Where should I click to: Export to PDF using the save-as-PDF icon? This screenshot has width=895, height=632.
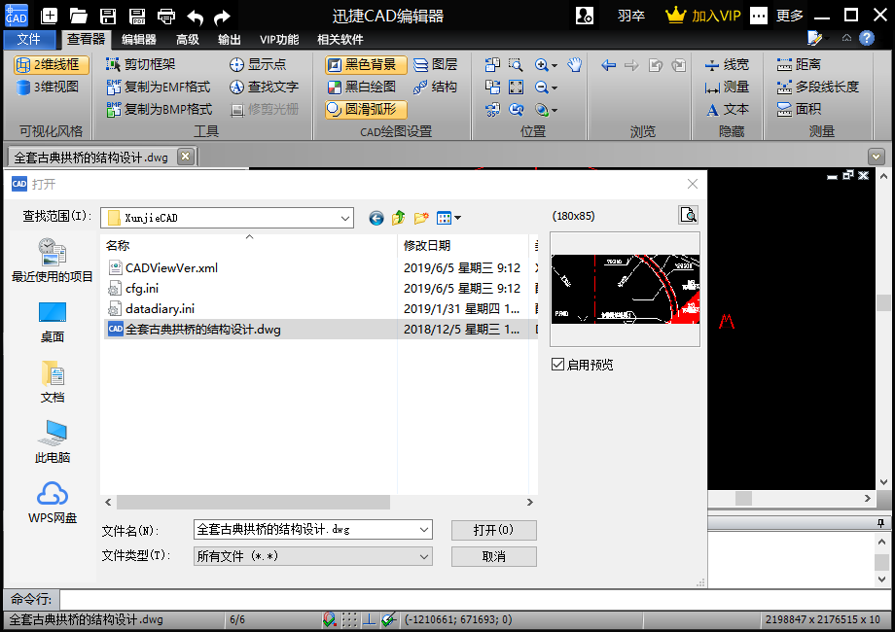click(x=137, y=16)
